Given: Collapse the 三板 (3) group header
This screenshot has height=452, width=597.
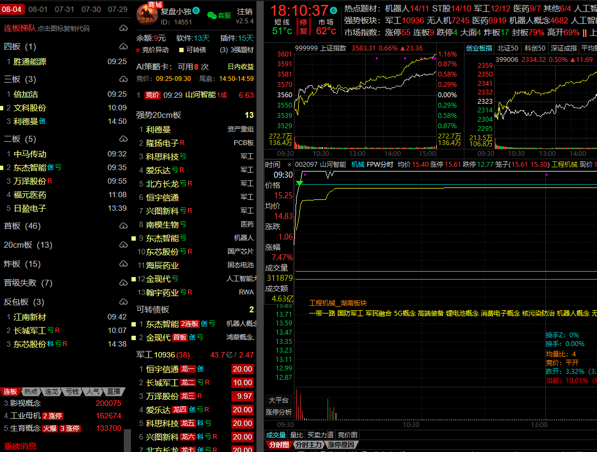Looking at the screenshot, I should pos(20,79).
